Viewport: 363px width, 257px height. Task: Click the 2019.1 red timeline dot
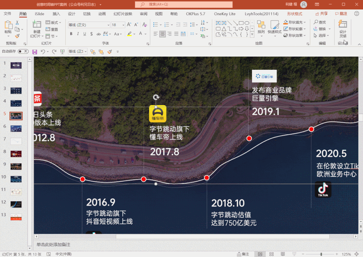coord(249,138)
